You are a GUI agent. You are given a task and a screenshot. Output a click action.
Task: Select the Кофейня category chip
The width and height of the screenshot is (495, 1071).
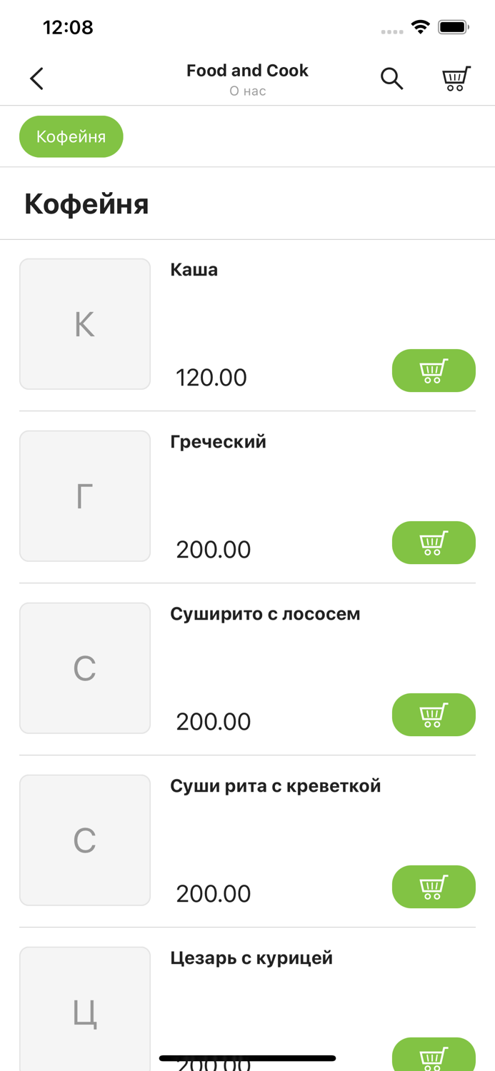click(x=71, y=136)
